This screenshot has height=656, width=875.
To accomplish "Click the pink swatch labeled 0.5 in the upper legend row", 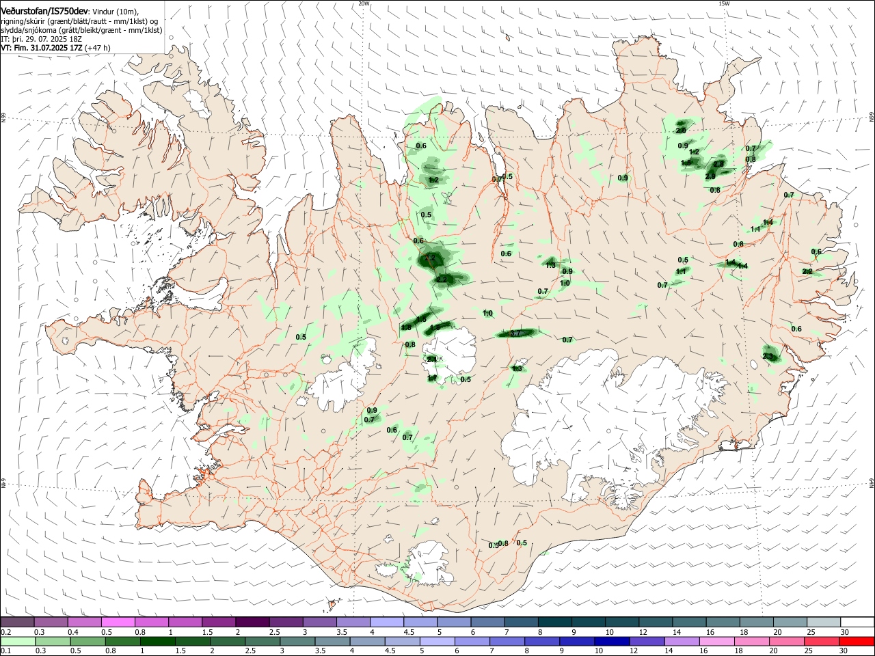I will (118, 623).
